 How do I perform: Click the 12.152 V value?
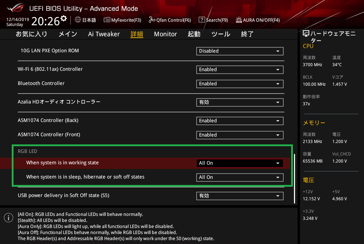(311, 199)
